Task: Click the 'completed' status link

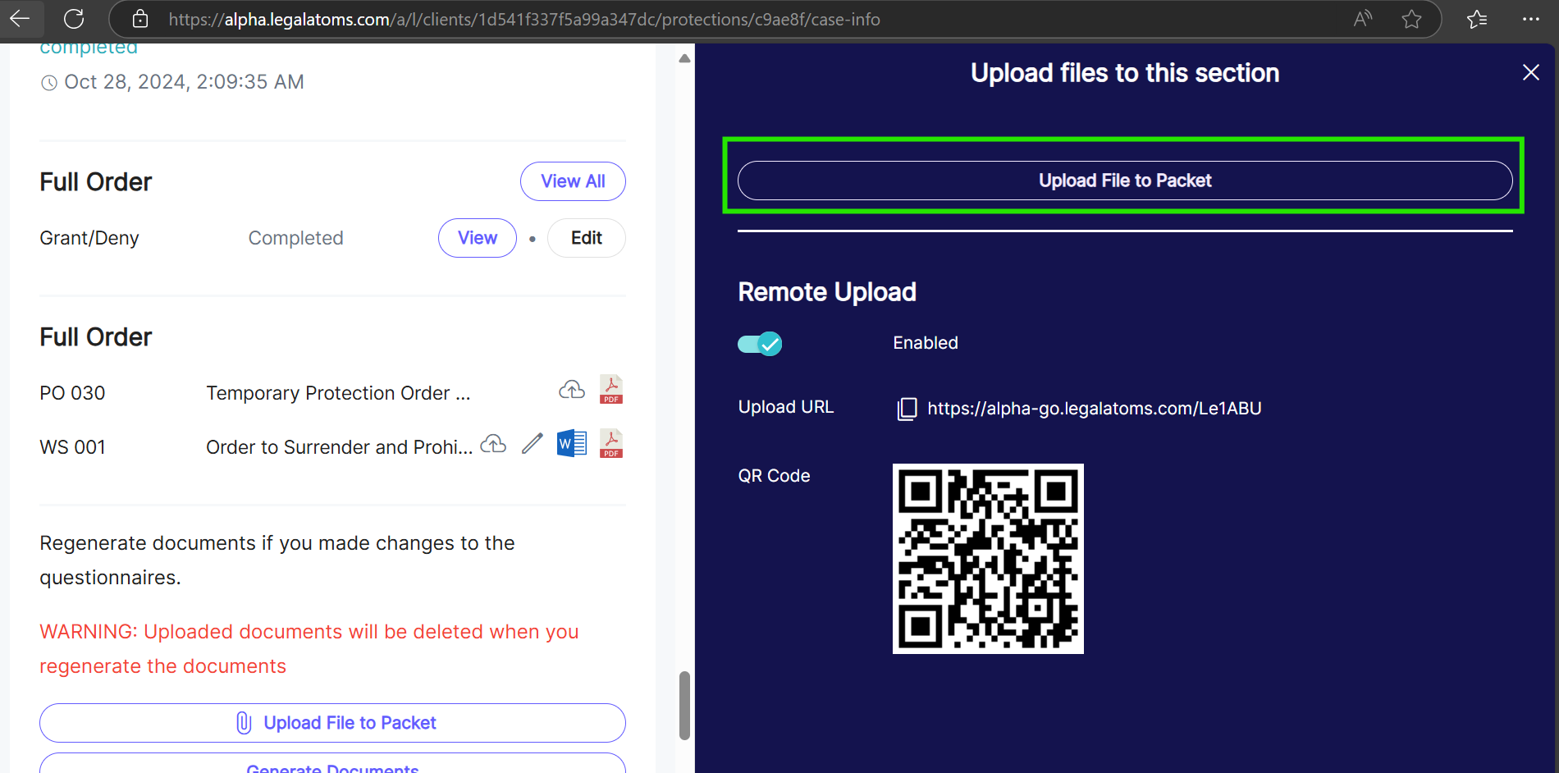Action: (x=89, y=49)
